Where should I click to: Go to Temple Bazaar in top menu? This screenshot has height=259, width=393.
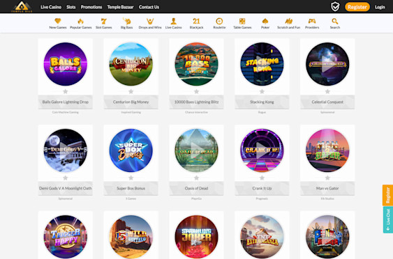120,7
